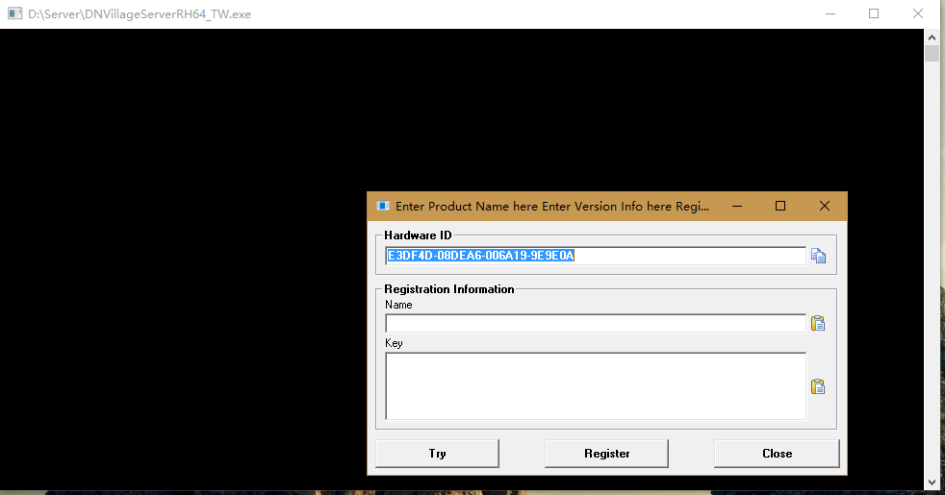
Task: Click inside the Name input field
Action: tap(596, 323)
